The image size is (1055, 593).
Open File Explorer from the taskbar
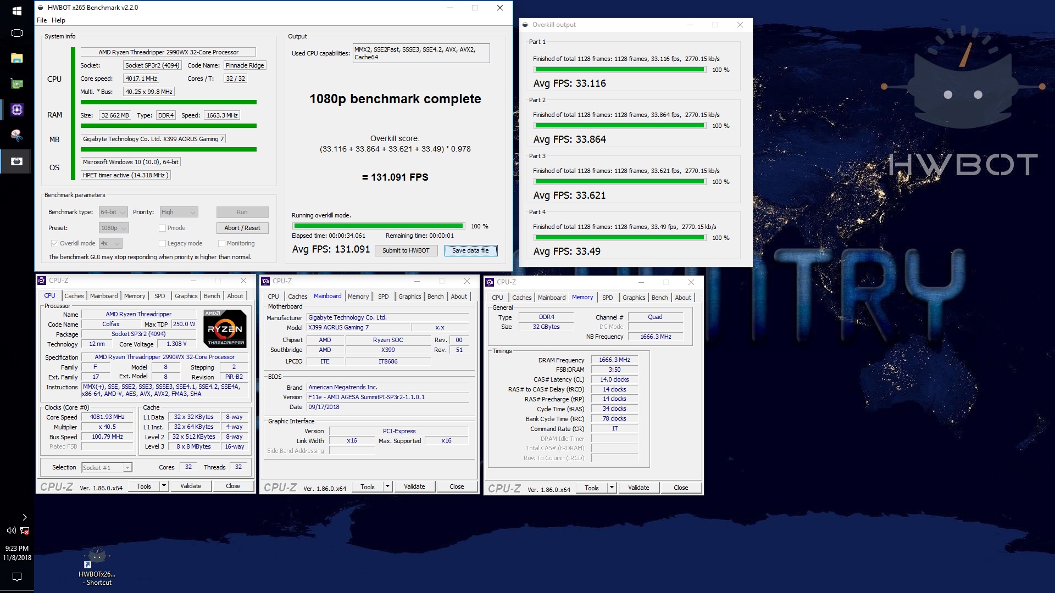point(16,58)
